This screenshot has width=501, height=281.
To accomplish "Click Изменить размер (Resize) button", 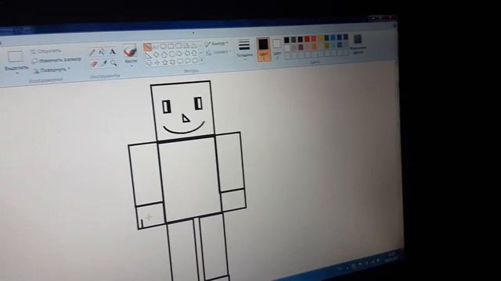I will (56, 60).
